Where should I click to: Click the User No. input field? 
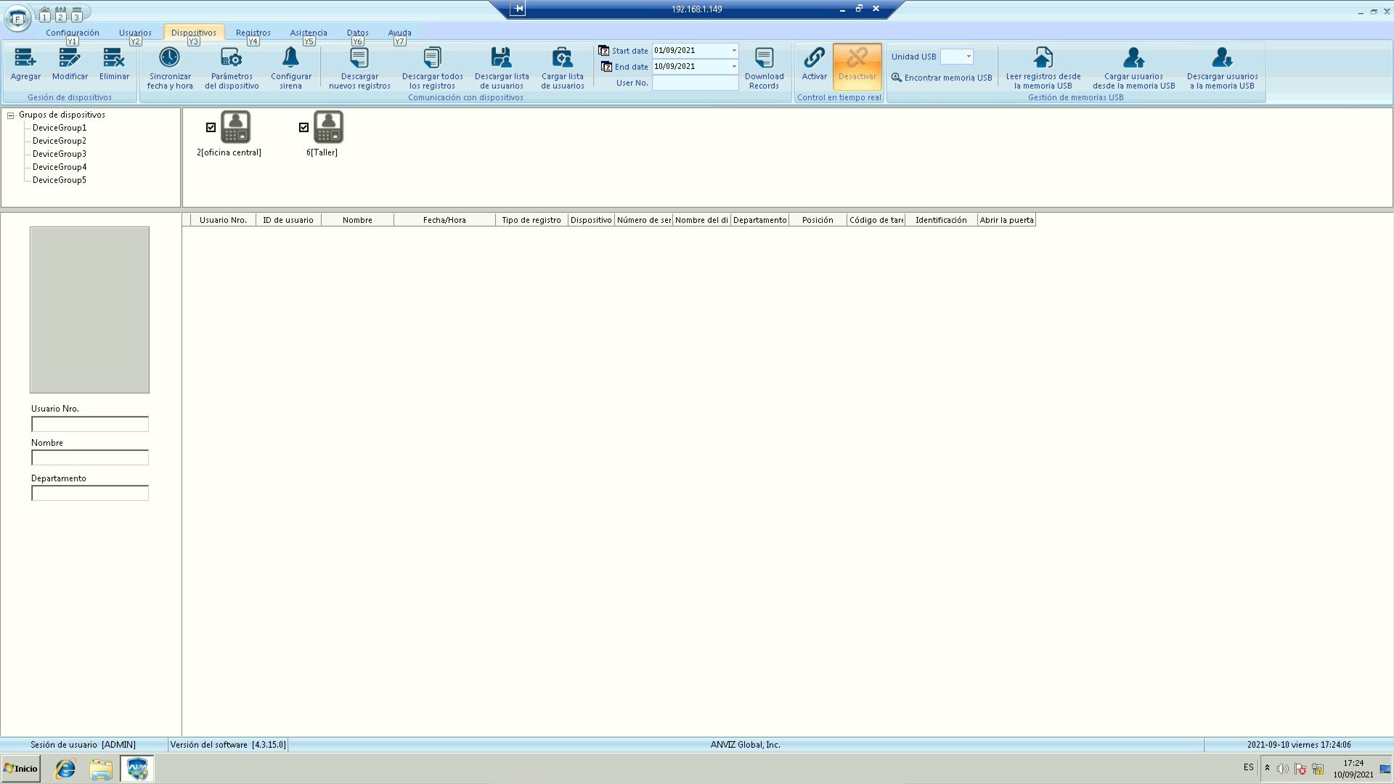click(x=695, y=83)
